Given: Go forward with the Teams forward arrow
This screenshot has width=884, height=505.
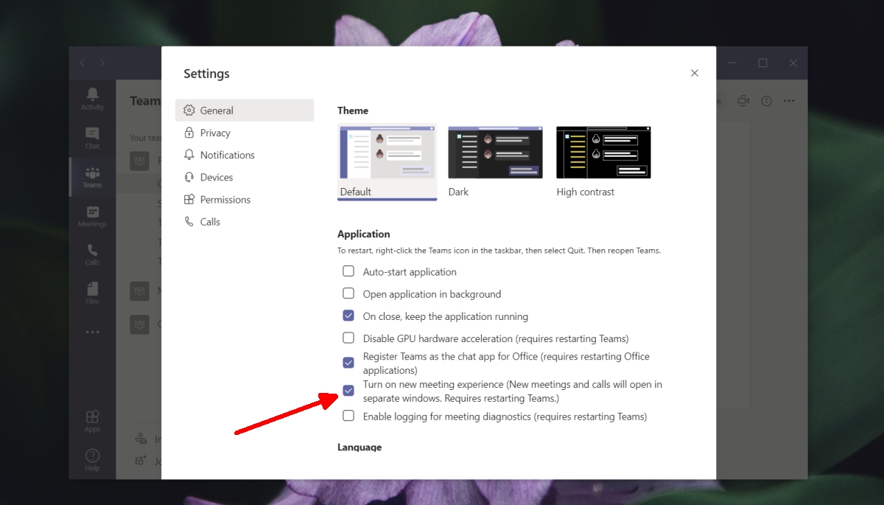Looking at the screenshot, I should 102,63.
